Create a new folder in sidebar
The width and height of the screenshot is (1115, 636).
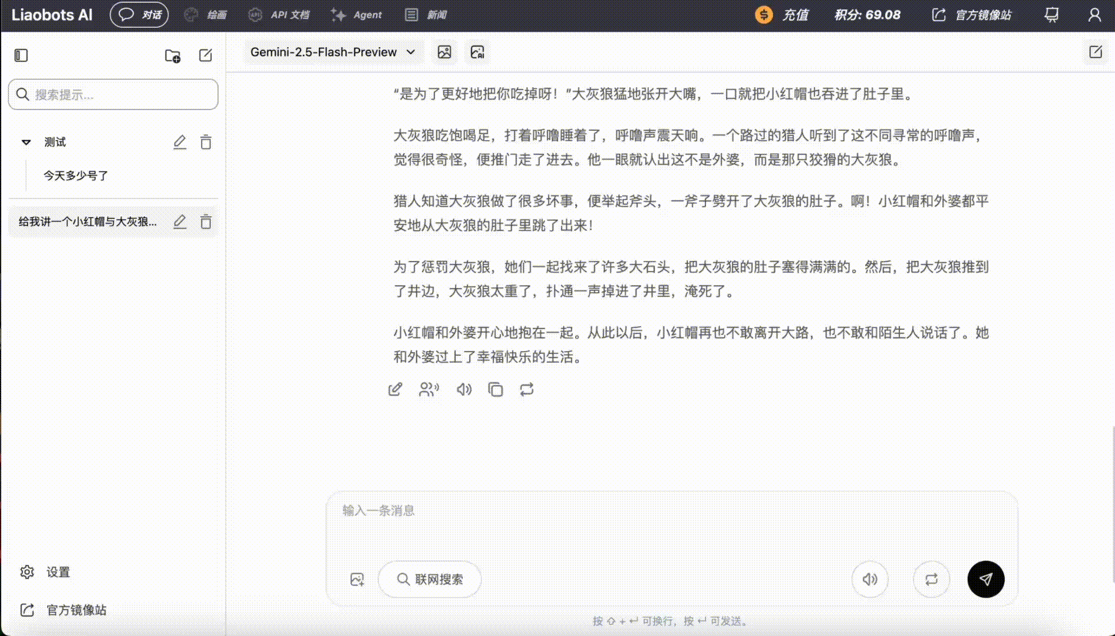pyautogui.click(x=172, y=55)
